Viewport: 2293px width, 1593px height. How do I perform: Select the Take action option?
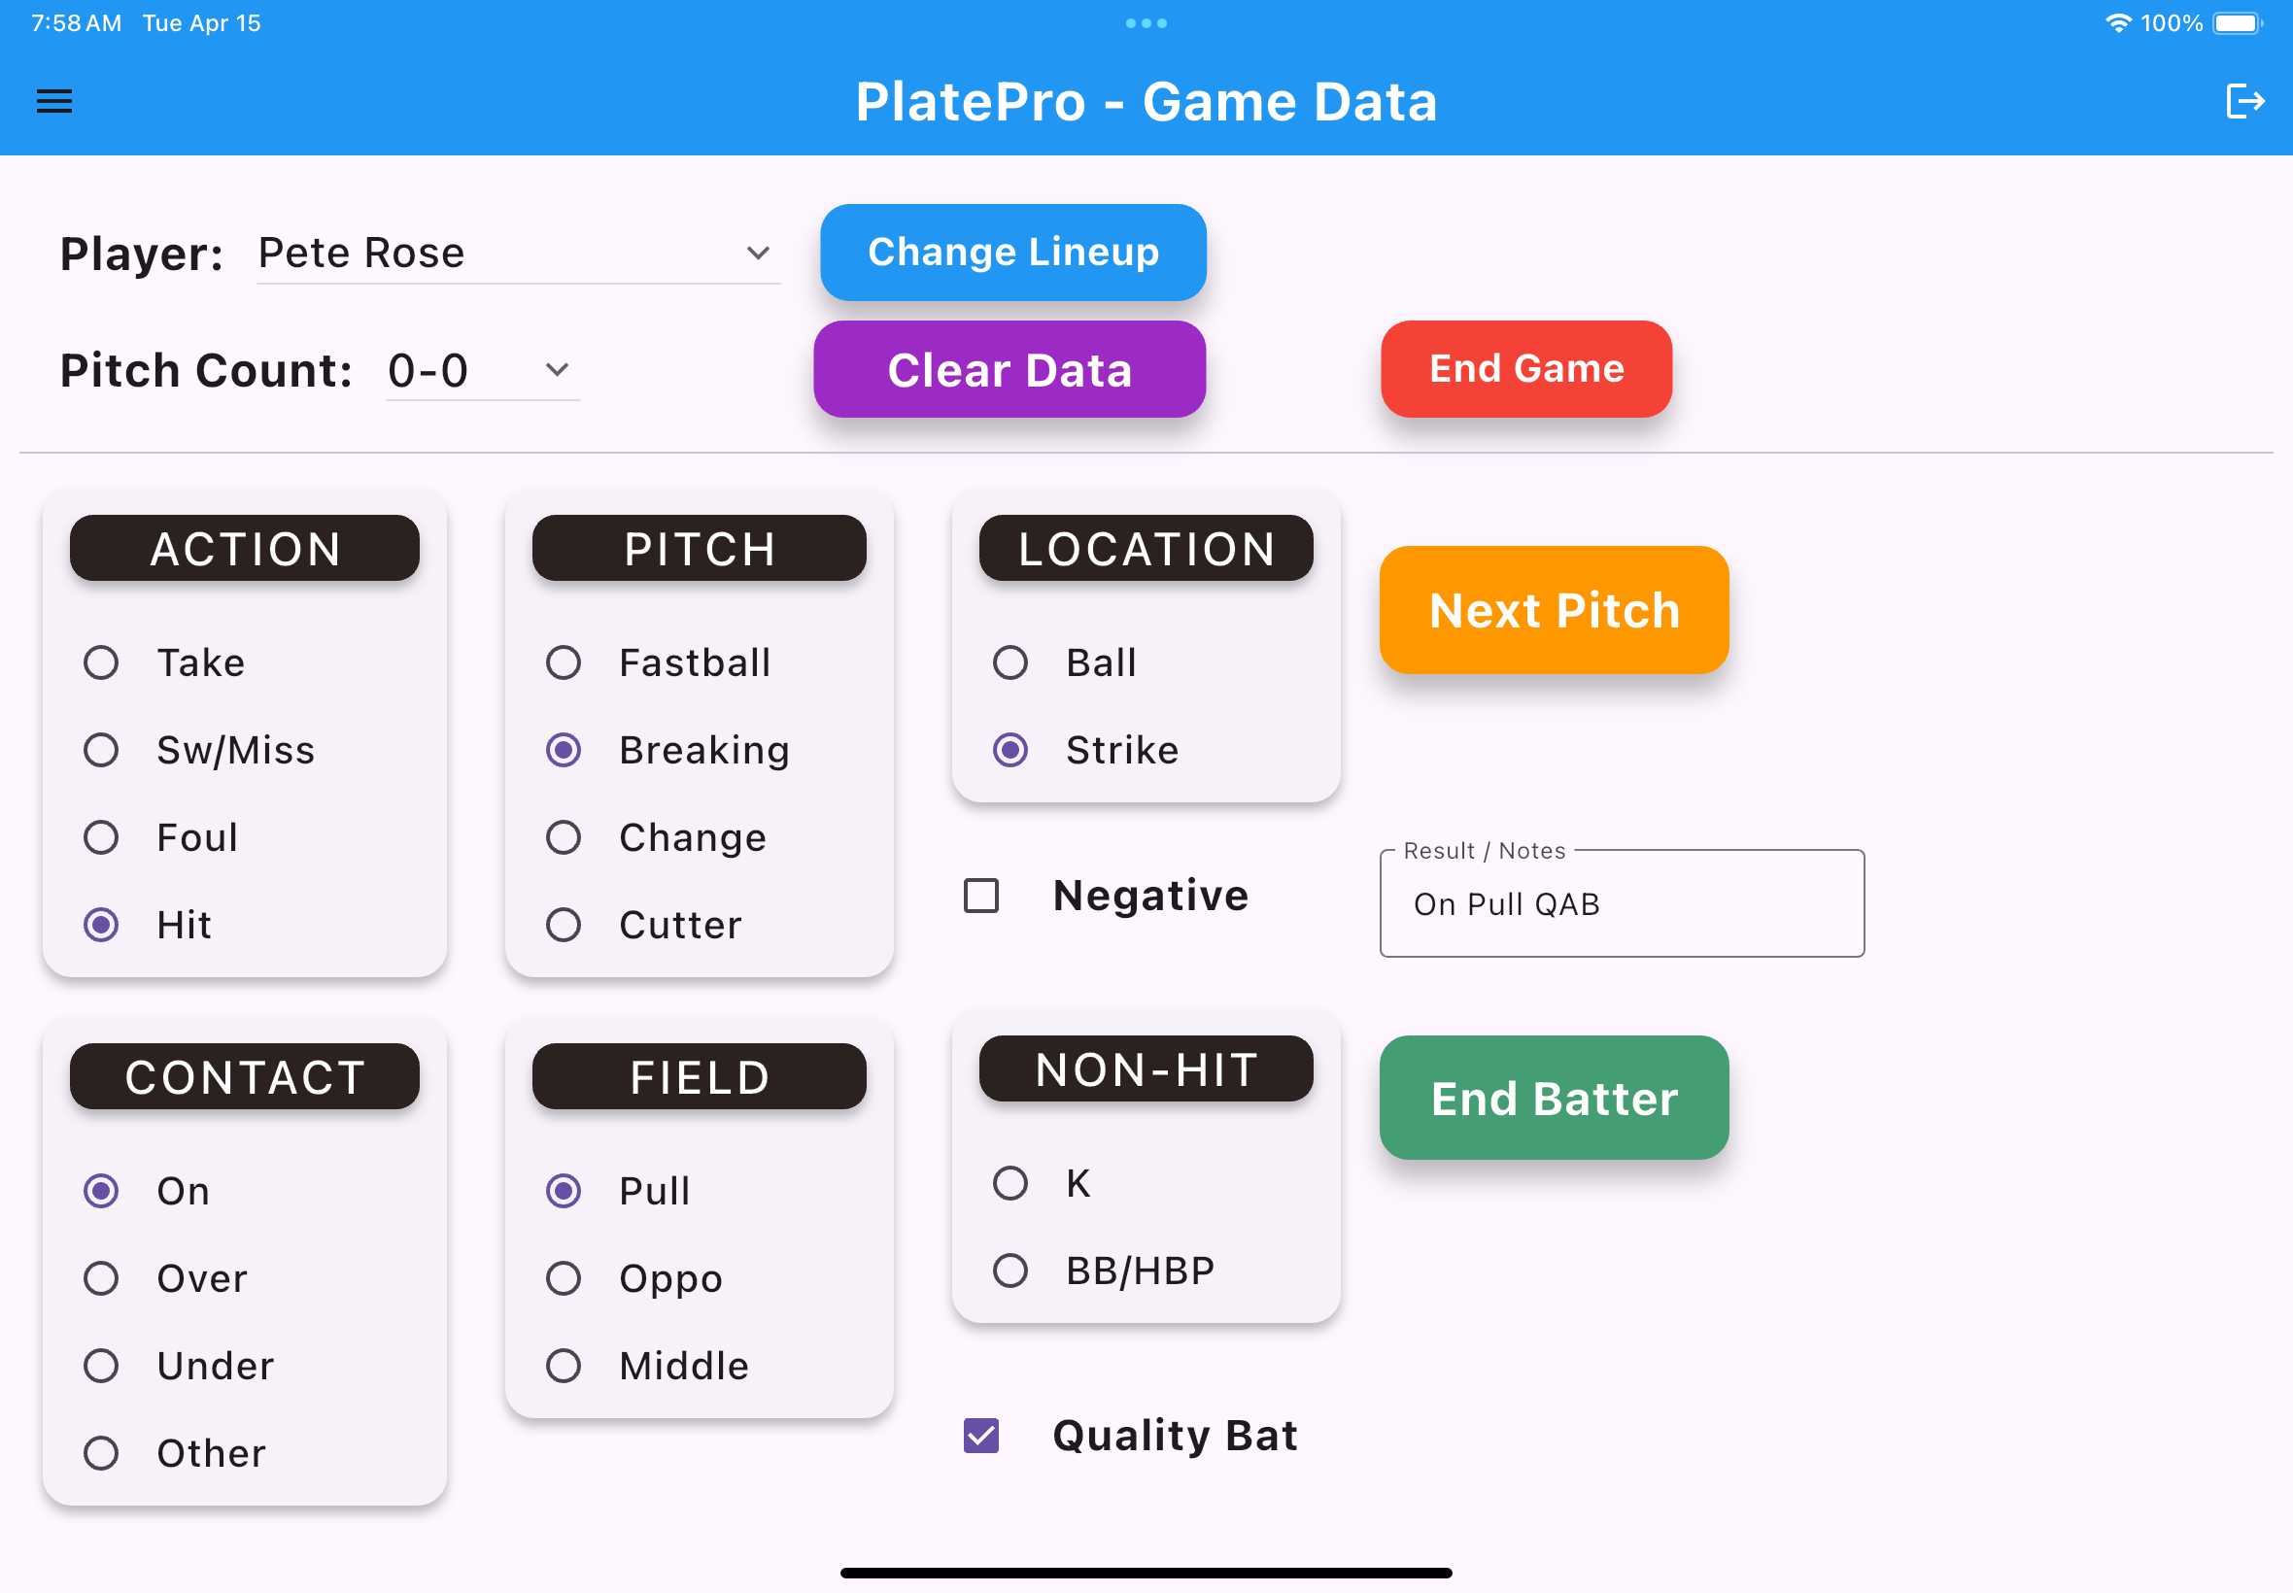point(101,661)
